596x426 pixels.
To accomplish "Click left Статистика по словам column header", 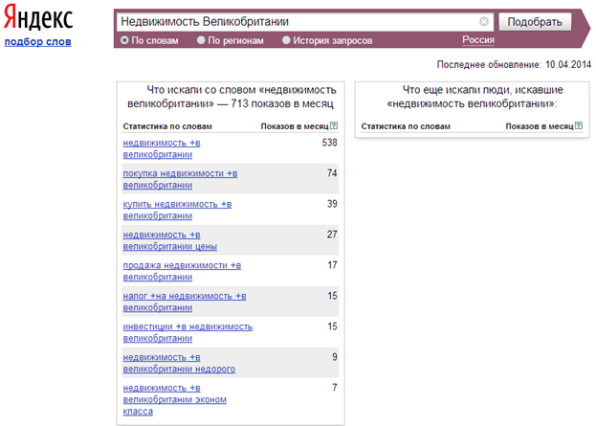I will [x=167, y=126].
